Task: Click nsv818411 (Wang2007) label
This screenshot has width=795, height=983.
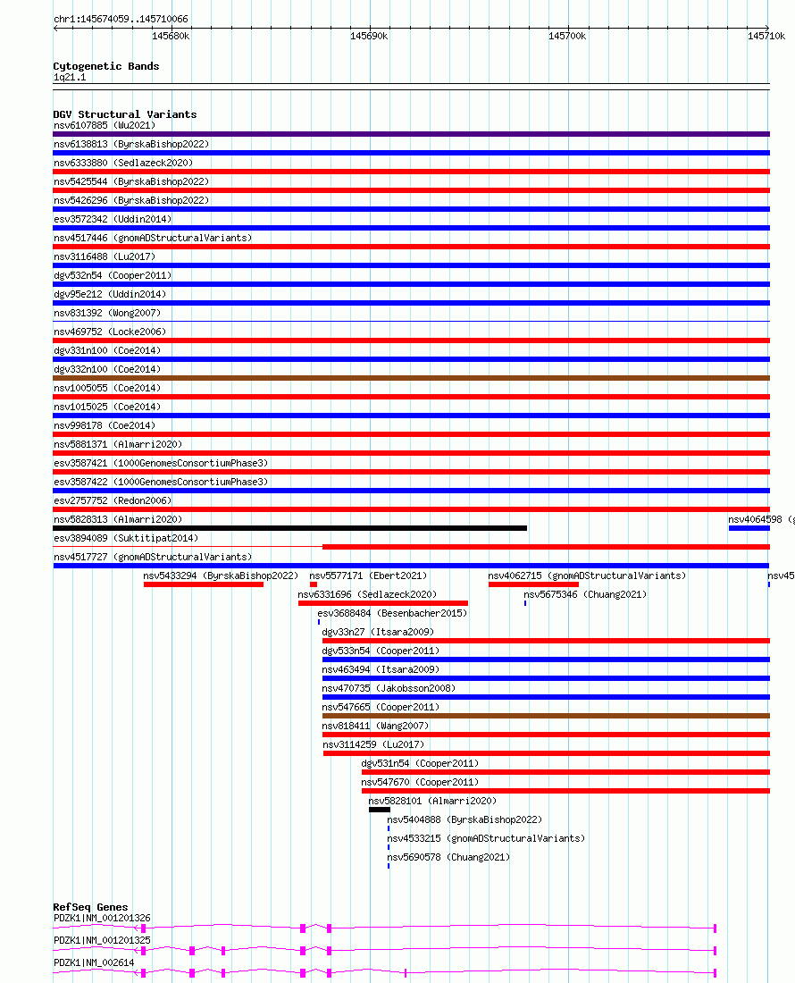Action: coord(375,727)
